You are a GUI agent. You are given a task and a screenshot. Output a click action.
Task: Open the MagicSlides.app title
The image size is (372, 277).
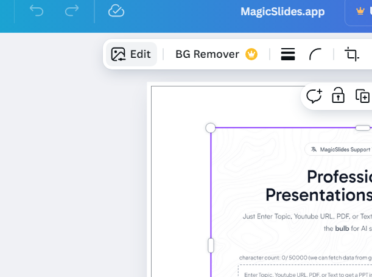pos(283,12)
